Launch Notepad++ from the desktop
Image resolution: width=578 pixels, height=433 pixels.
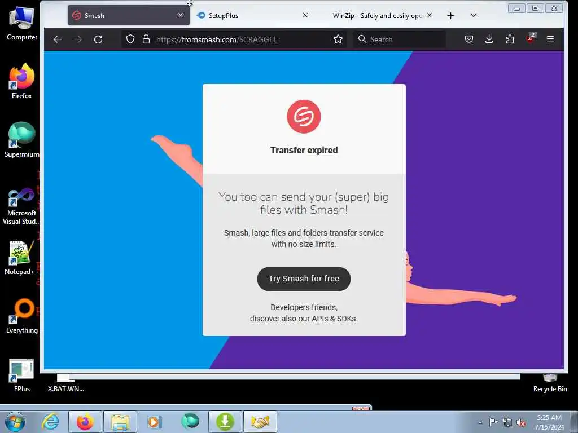coord(22,258)
